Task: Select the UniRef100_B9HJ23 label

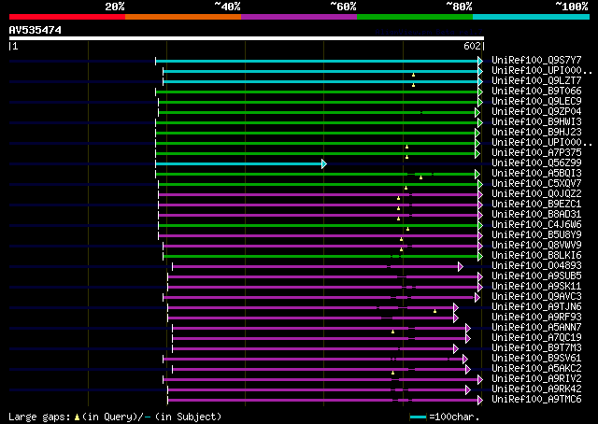Action: pyautogui.click(x=536, y=133)
